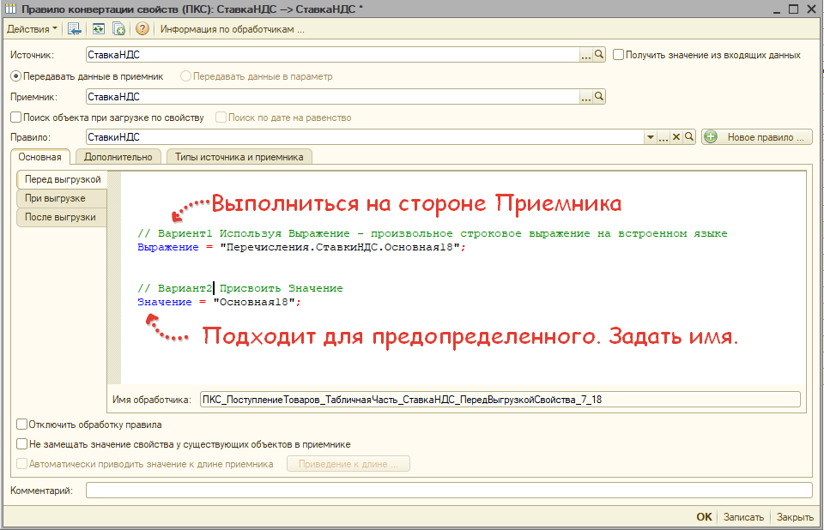Close window with title bar X
The height and width of the screenshot is (530, 824).
coord(811,9)
